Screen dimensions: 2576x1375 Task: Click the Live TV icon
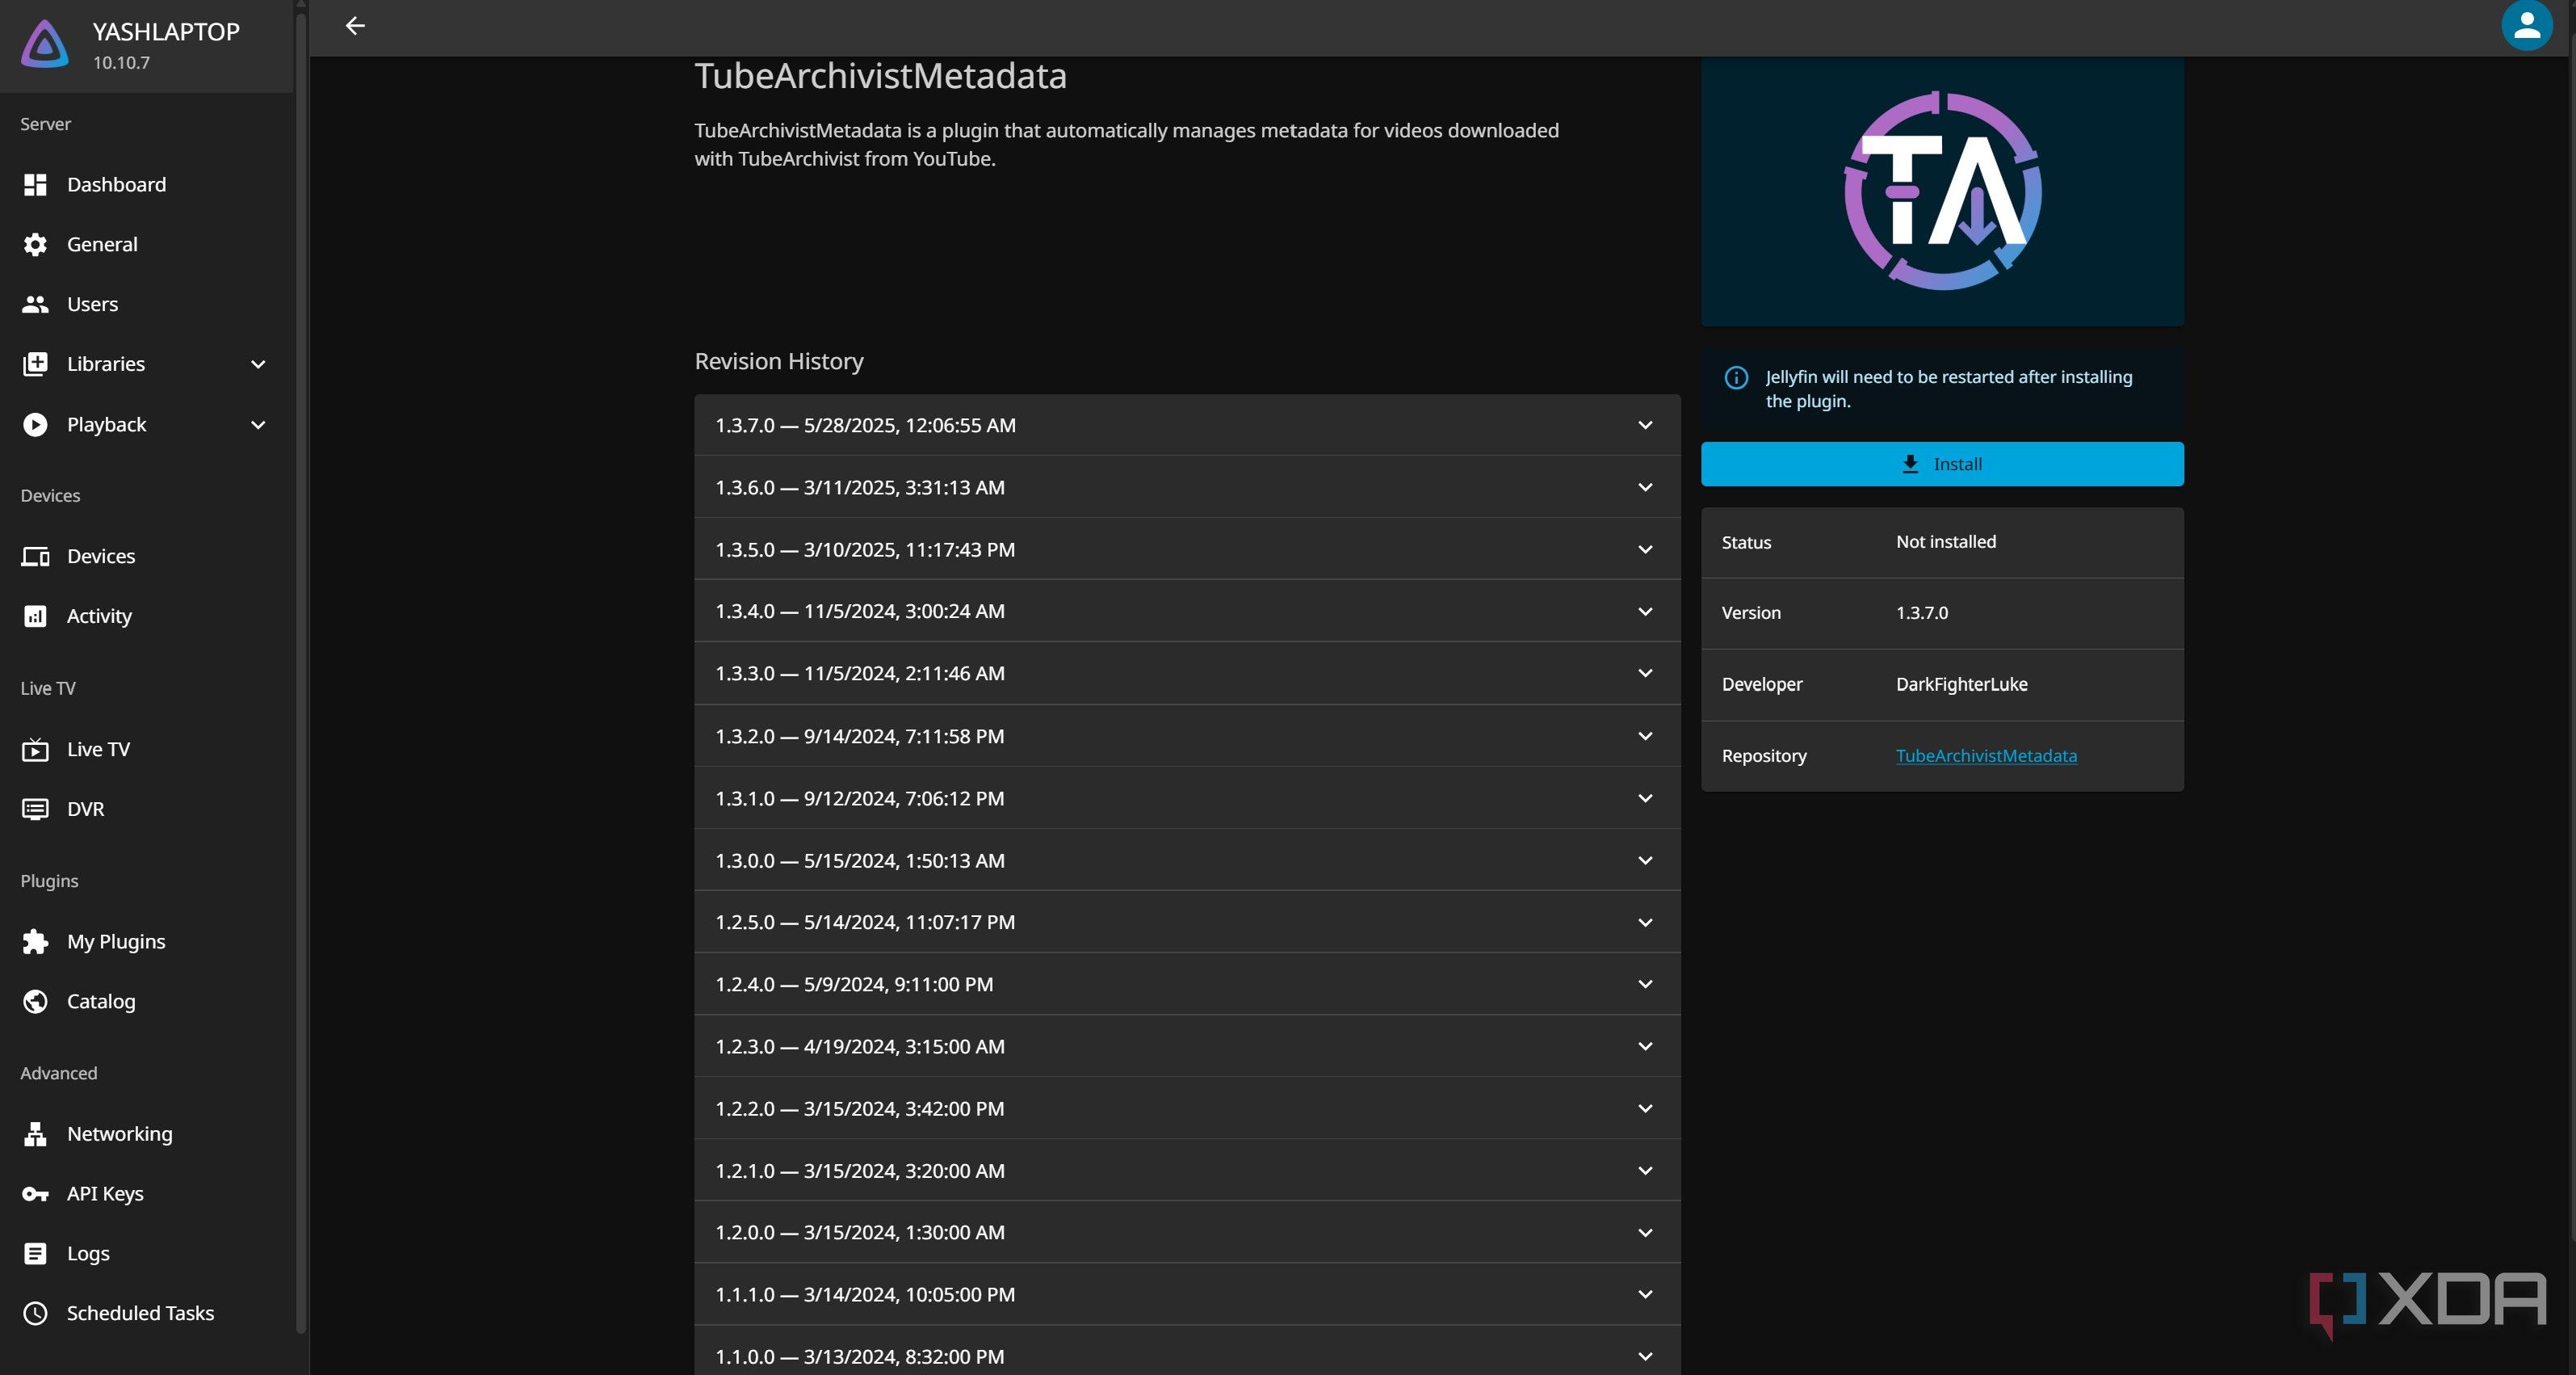tap(35, 750)
